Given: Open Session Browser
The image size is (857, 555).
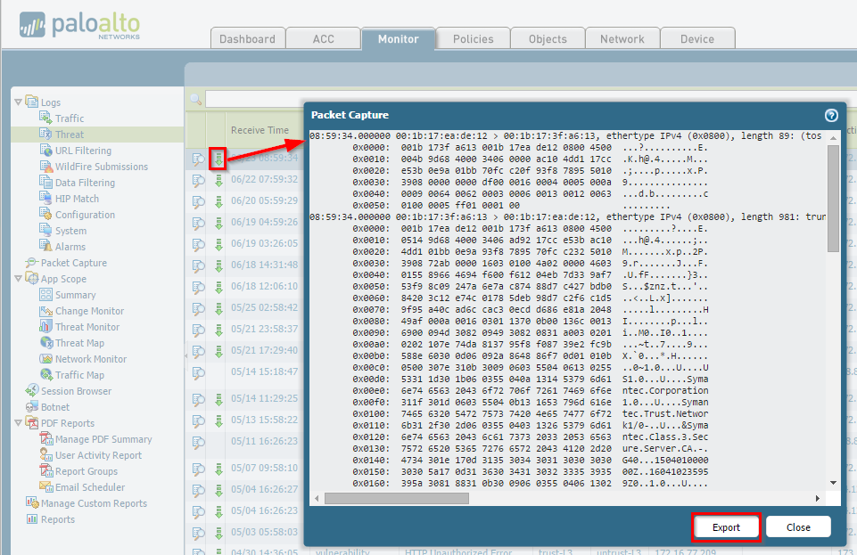Looking at the screenshot, I should click(x=76, y=391).
